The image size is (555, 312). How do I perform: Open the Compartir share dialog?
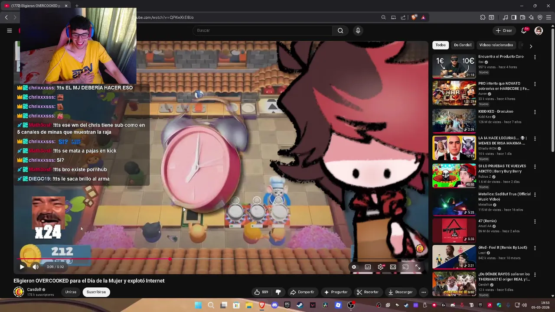(x=302, y=292)
